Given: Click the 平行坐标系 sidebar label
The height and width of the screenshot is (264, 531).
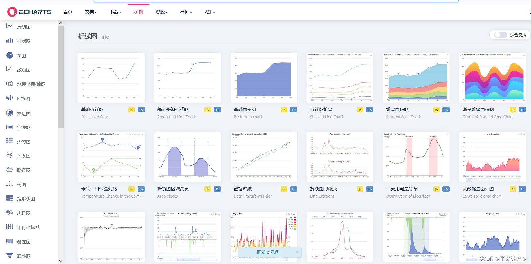Looking at the screenshot, I should [x=28, y=227].
